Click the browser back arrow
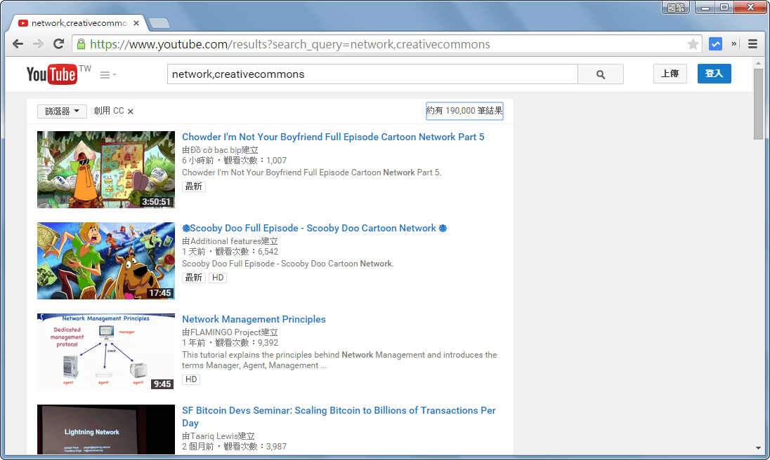The height and width of the screenshot is (460, 770). 18,43
